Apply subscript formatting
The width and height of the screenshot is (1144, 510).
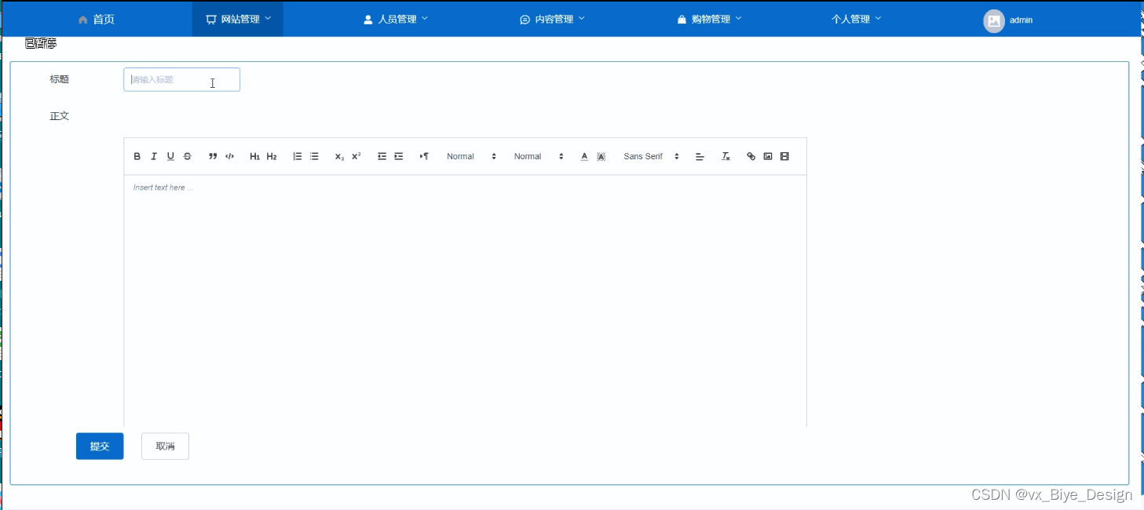[339, 156]
